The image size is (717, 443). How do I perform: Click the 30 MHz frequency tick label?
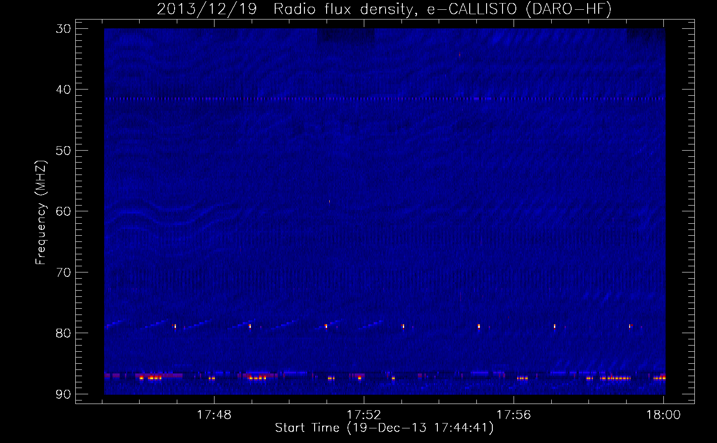62,29
